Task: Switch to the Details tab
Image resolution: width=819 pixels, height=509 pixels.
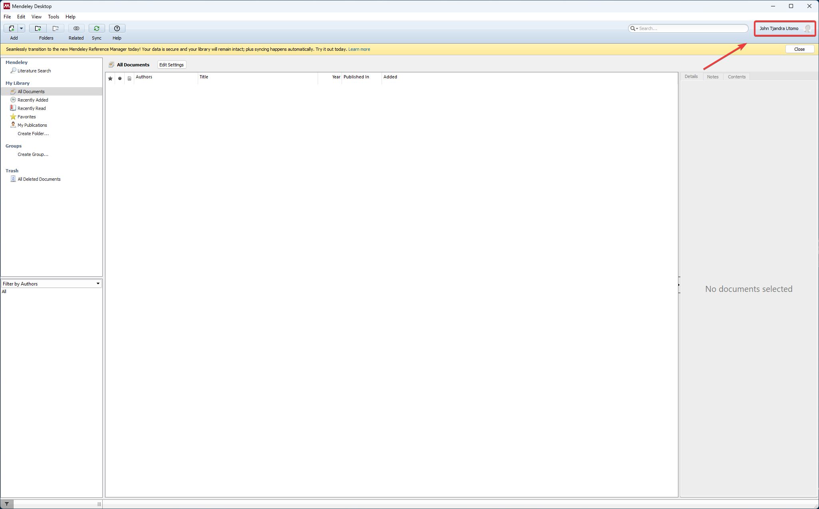Action: [691, 76]
